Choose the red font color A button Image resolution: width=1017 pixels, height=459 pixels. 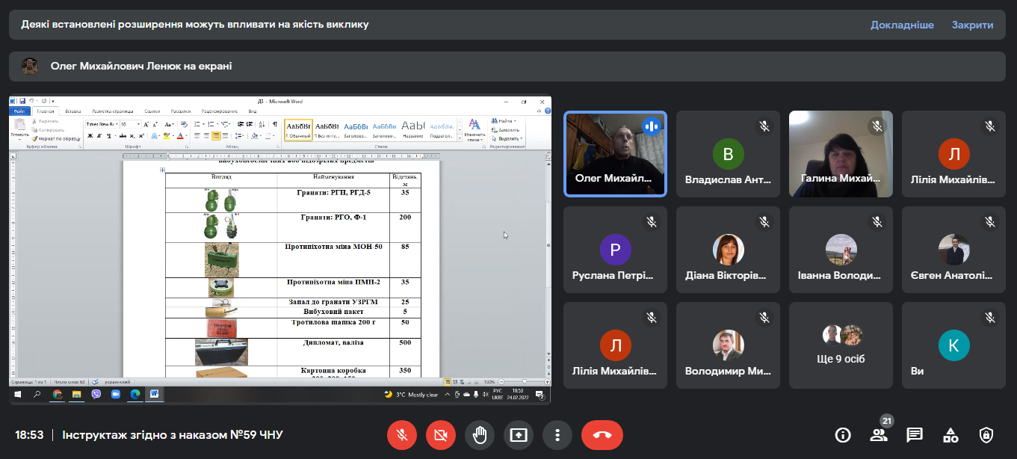180,136
